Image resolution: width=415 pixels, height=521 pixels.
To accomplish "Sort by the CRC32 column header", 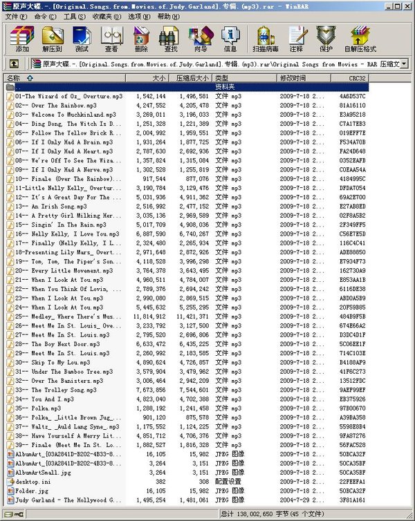I will tap(350, 78).
